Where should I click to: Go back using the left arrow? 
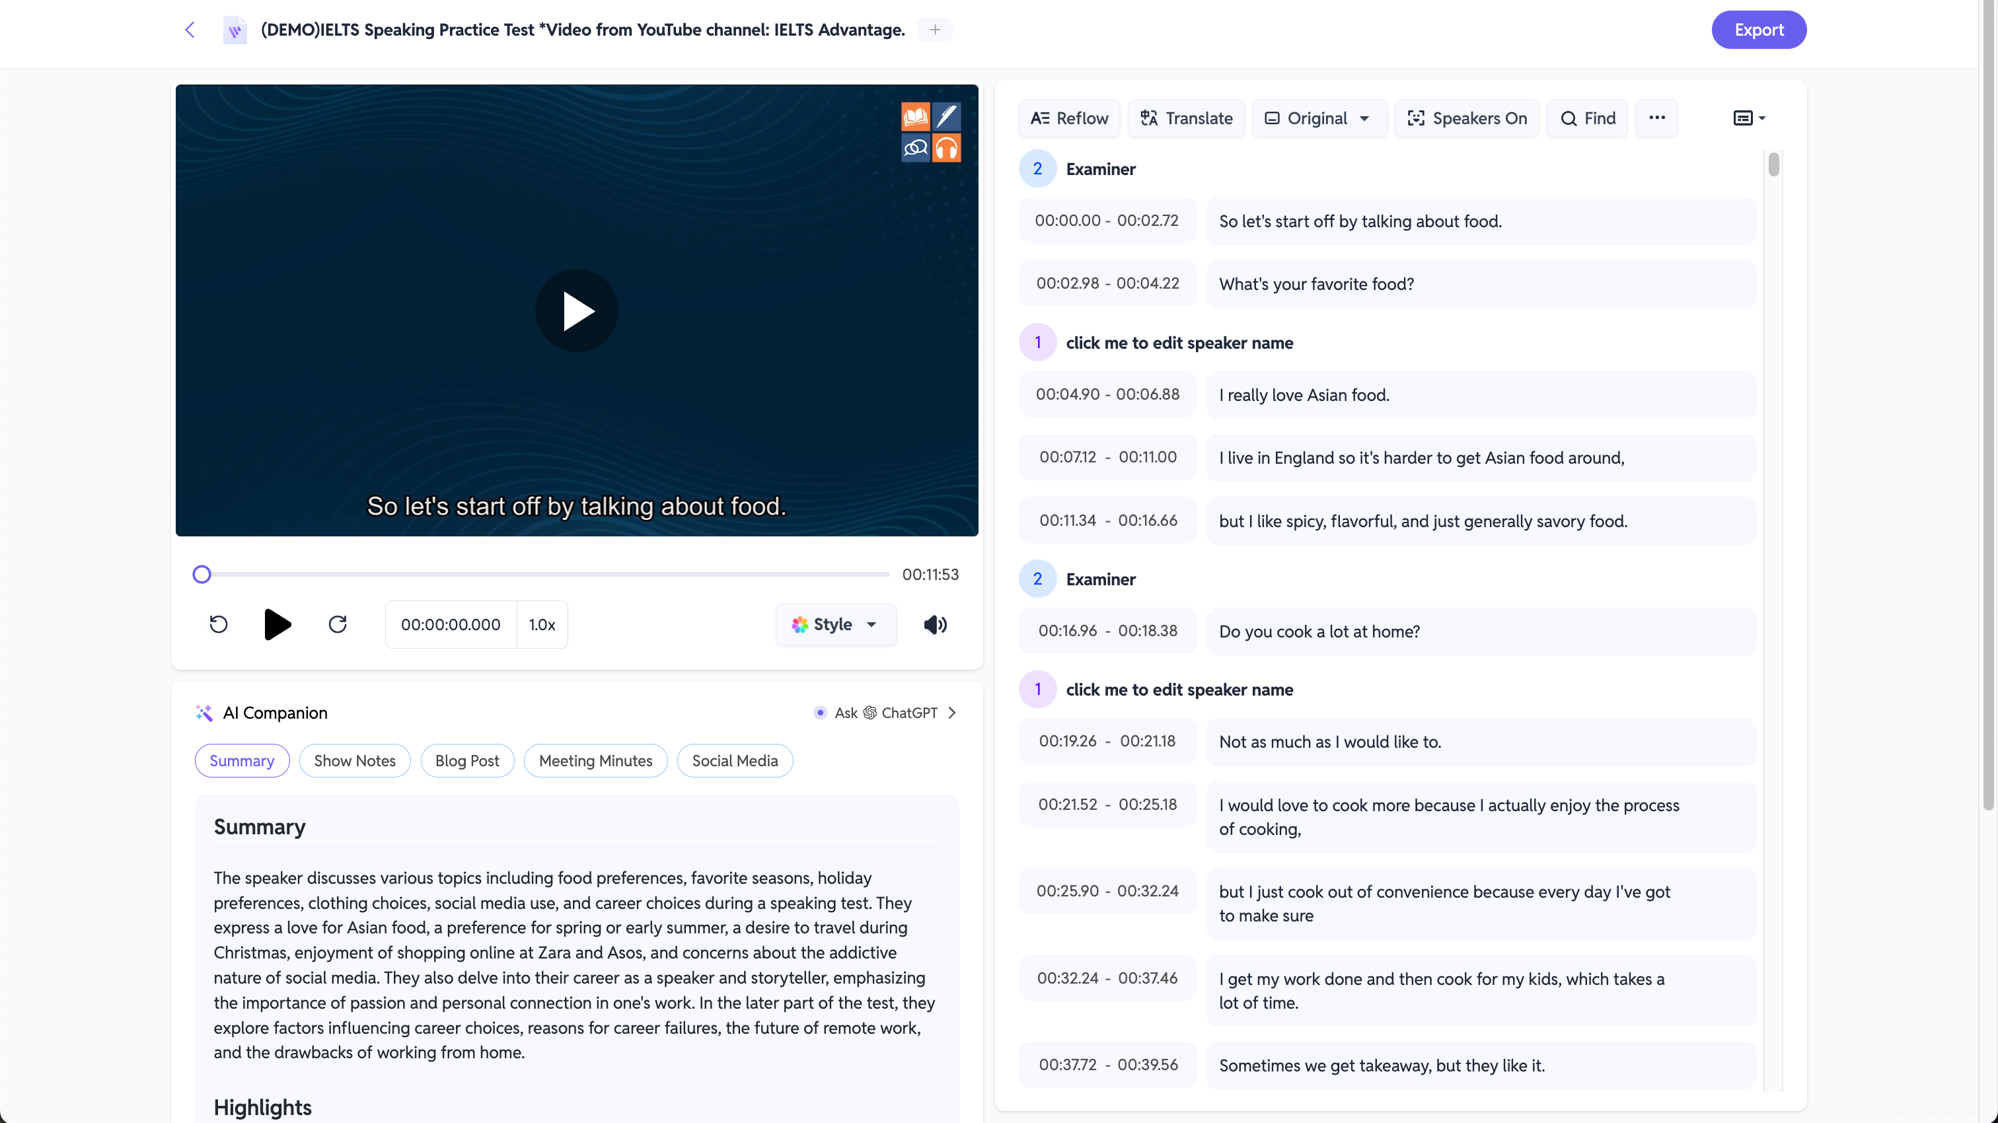(x=190, y=30)
